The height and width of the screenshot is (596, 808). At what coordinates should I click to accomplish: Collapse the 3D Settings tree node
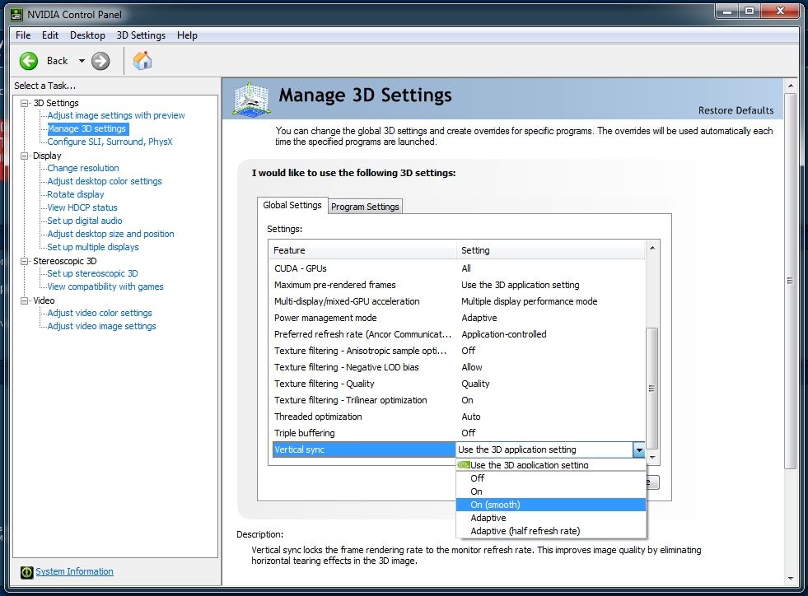pos(26,103)
